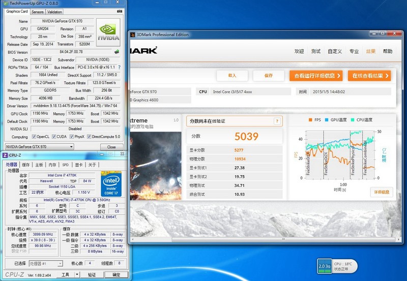Viewport: 407px width, 281px height.
Task: Click the CPU-Z core speed 3899.09 MHz value
Action: 43,234
